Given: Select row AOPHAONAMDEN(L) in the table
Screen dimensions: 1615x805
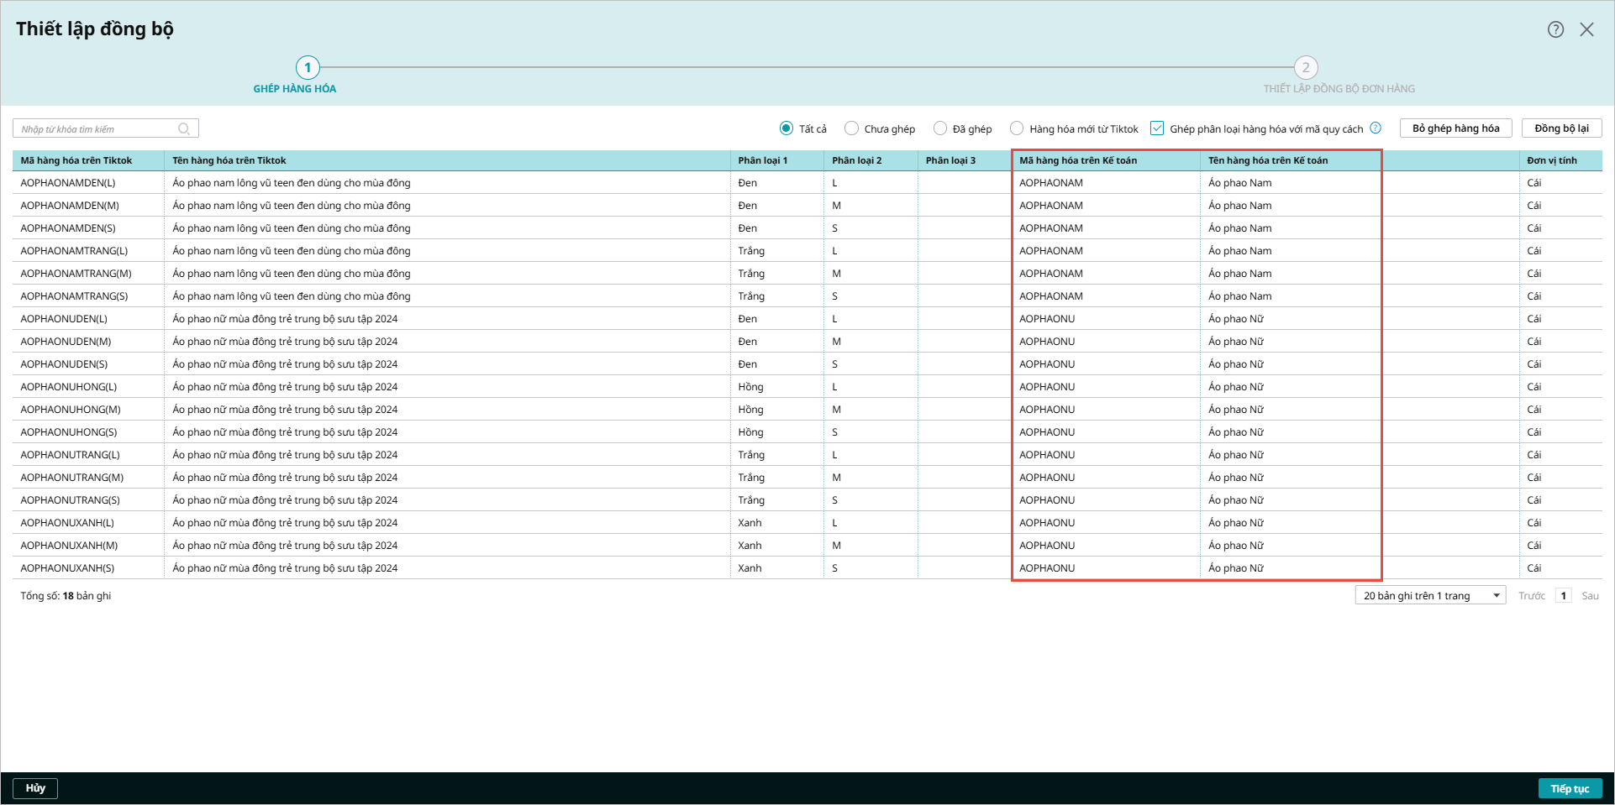Looking at the screenshot, I should tap(807, 182).
